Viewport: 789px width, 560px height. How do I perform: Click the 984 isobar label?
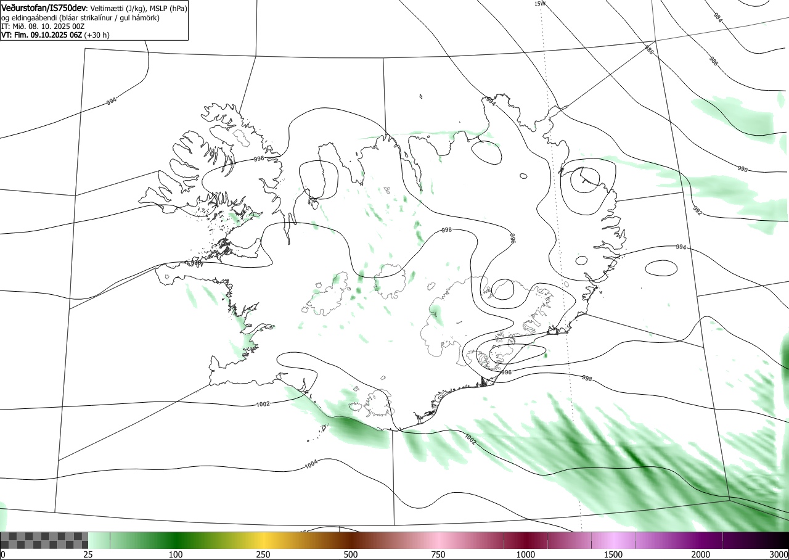point(717,17)
